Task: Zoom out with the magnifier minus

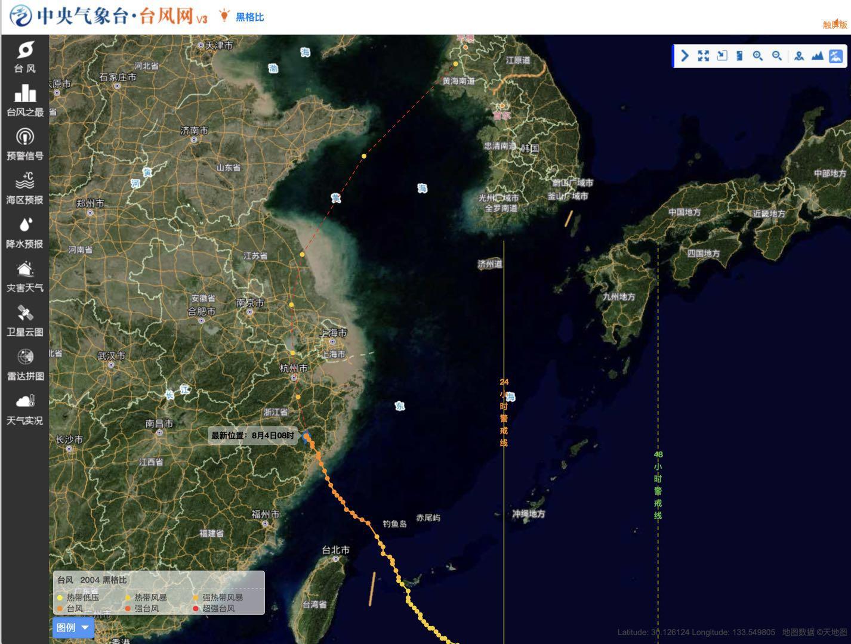Action: pos(776,56)
